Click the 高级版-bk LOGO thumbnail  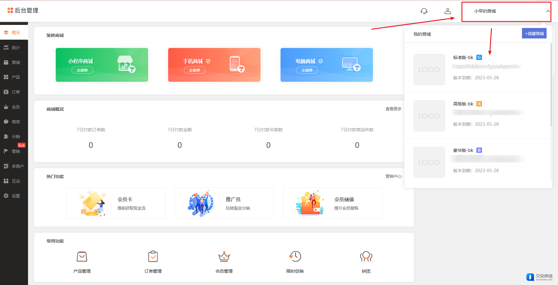(x=429, y=116)
